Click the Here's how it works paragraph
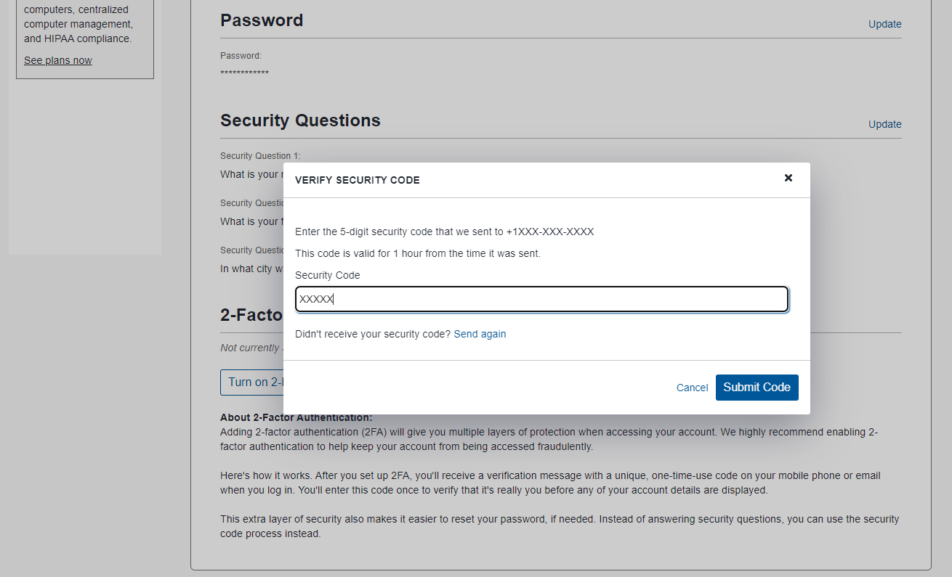This screenshot has height=577, width=952. pos(550,483)
